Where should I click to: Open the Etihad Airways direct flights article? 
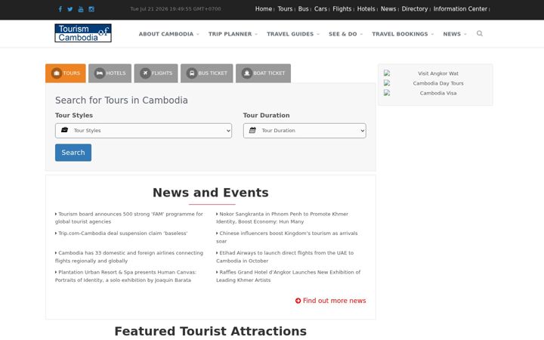coord(285,257)
